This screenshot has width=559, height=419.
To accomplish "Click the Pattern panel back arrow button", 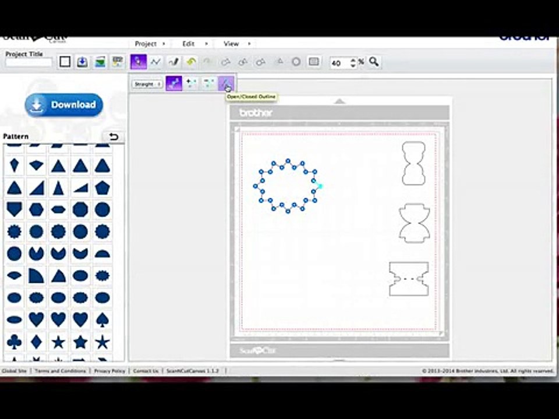I will click(113, 136).
